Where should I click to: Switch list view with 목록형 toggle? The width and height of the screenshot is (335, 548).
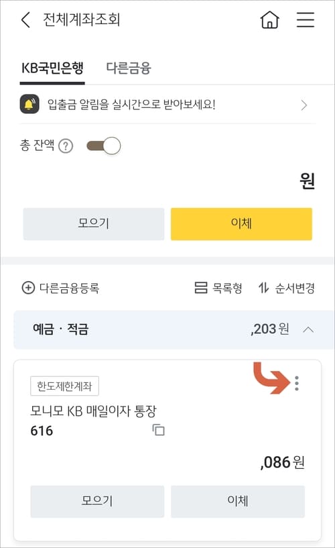(218, 288)
